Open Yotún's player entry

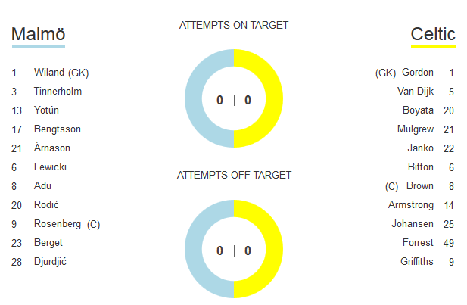(x=46, y=110)
